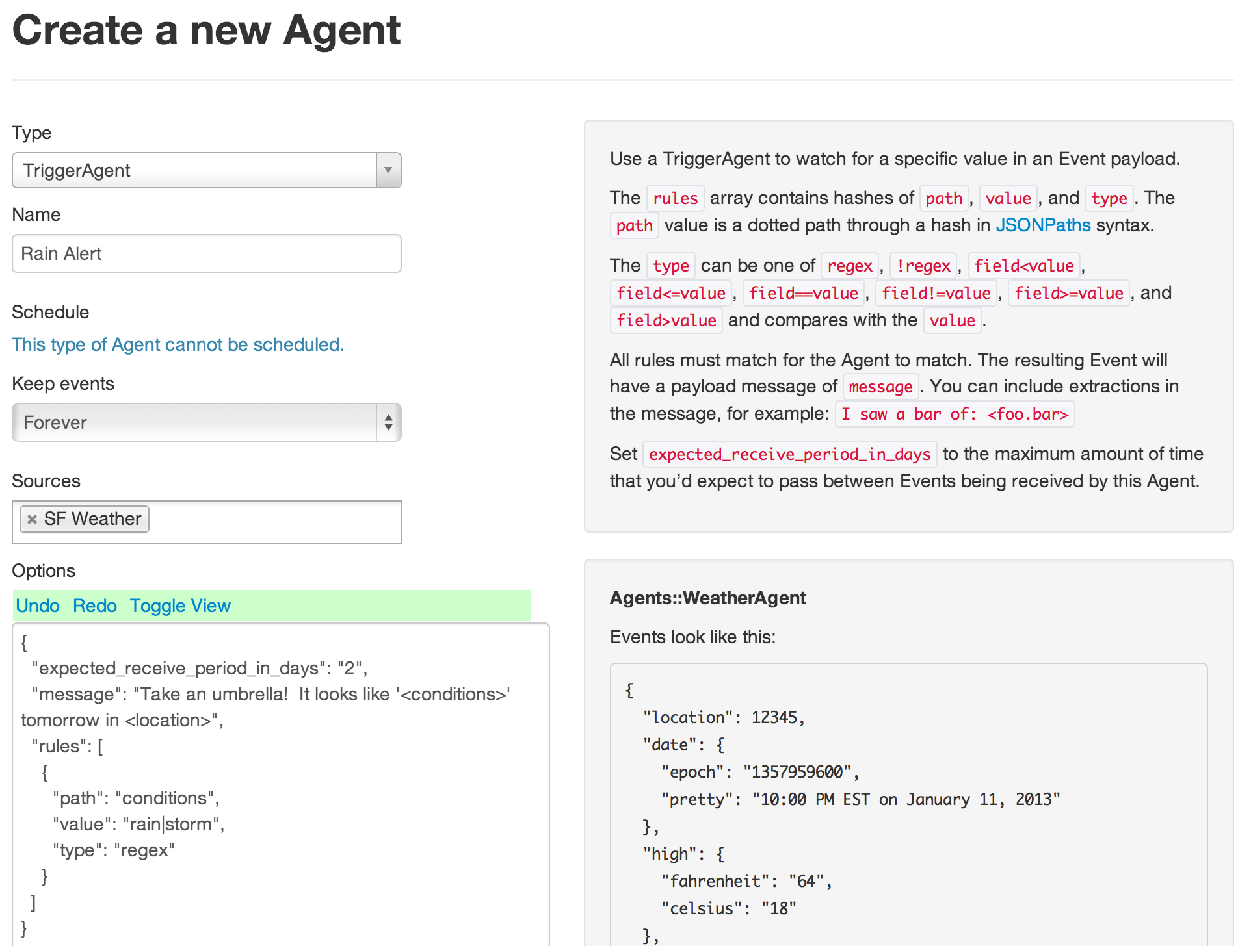Open the Keep events Forever dropdown
This screenshot has height=946, width=1251.
point(206,422)
